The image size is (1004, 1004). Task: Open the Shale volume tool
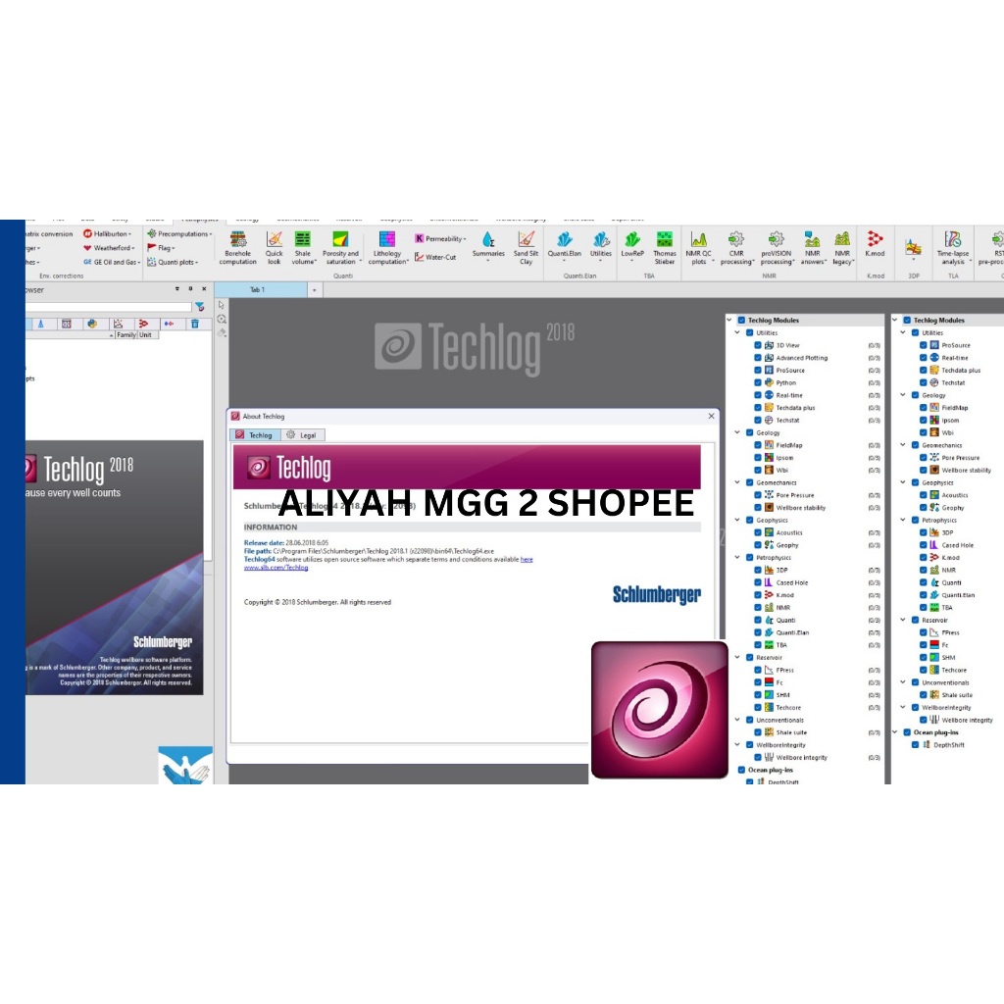tap(303, 248)
